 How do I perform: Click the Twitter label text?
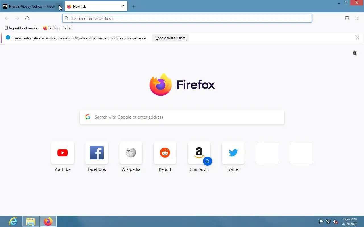click(x=233, y=169)
